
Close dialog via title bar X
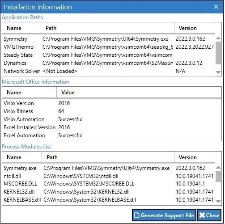(216, 7)
